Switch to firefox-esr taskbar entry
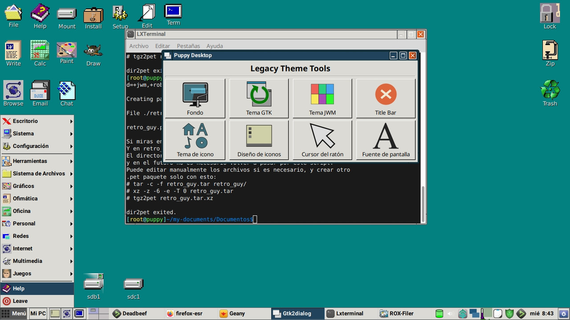The height and width of the screenshot is (320, 570). 190,313
